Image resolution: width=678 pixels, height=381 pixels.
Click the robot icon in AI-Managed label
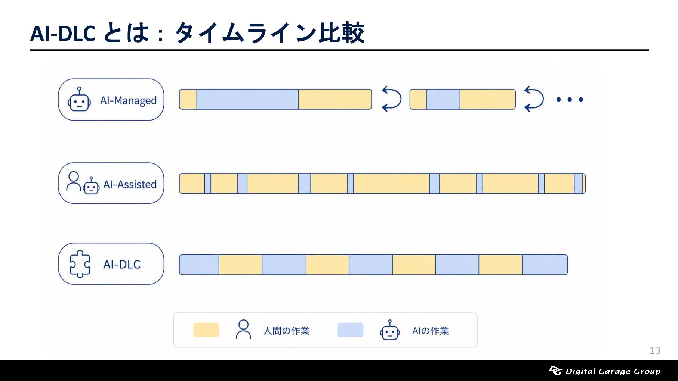[79, 99]
